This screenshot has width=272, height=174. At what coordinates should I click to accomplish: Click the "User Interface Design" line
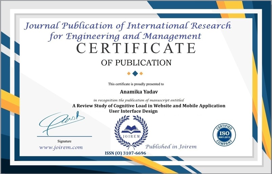tap(133, 111)
